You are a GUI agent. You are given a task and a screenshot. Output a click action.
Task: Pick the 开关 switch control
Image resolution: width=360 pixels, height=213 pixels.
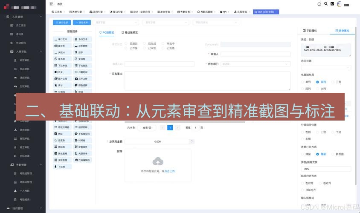pos(62,72)
